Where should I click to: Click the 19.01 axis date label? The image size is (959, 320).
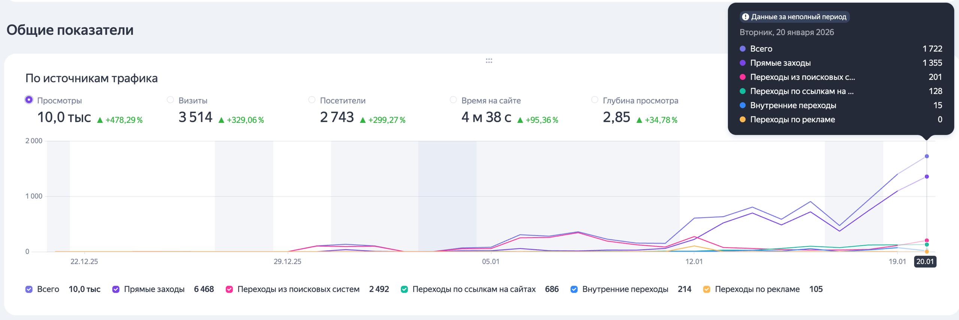[897, 262]
